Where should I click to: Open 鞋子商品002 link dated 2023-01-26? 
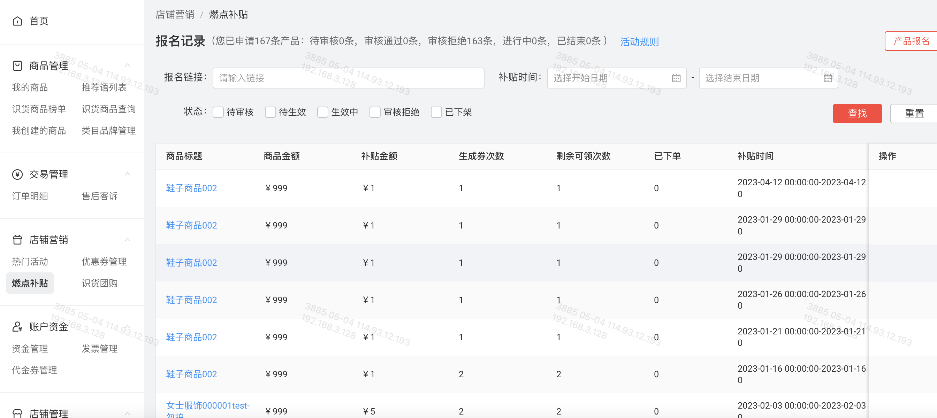point(191,300)
